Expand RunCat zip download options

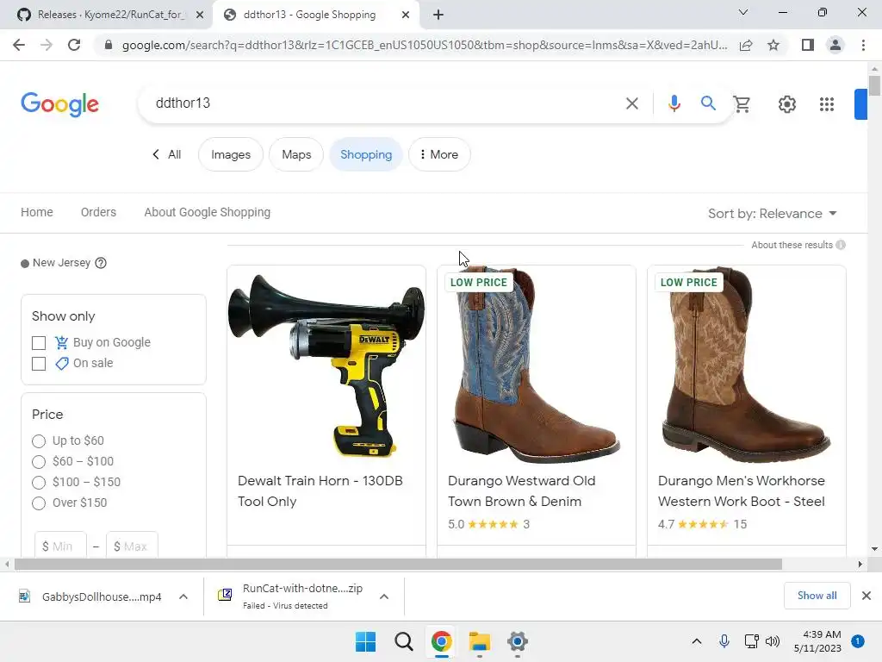[383, 596]
